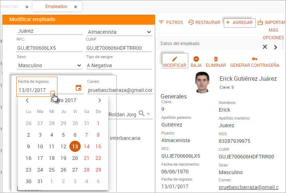Go to next month in calendar
Viewport: 286px width, 193px height.
pyautogui.click(x=100, y=101)
